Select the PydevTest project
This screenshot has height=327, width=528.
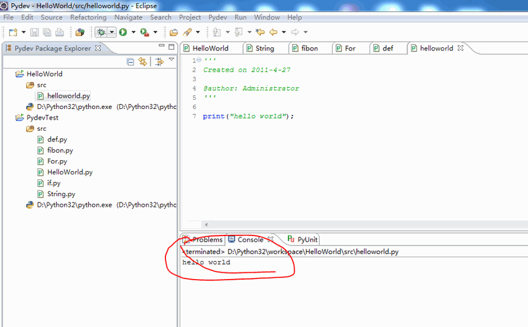42,118
